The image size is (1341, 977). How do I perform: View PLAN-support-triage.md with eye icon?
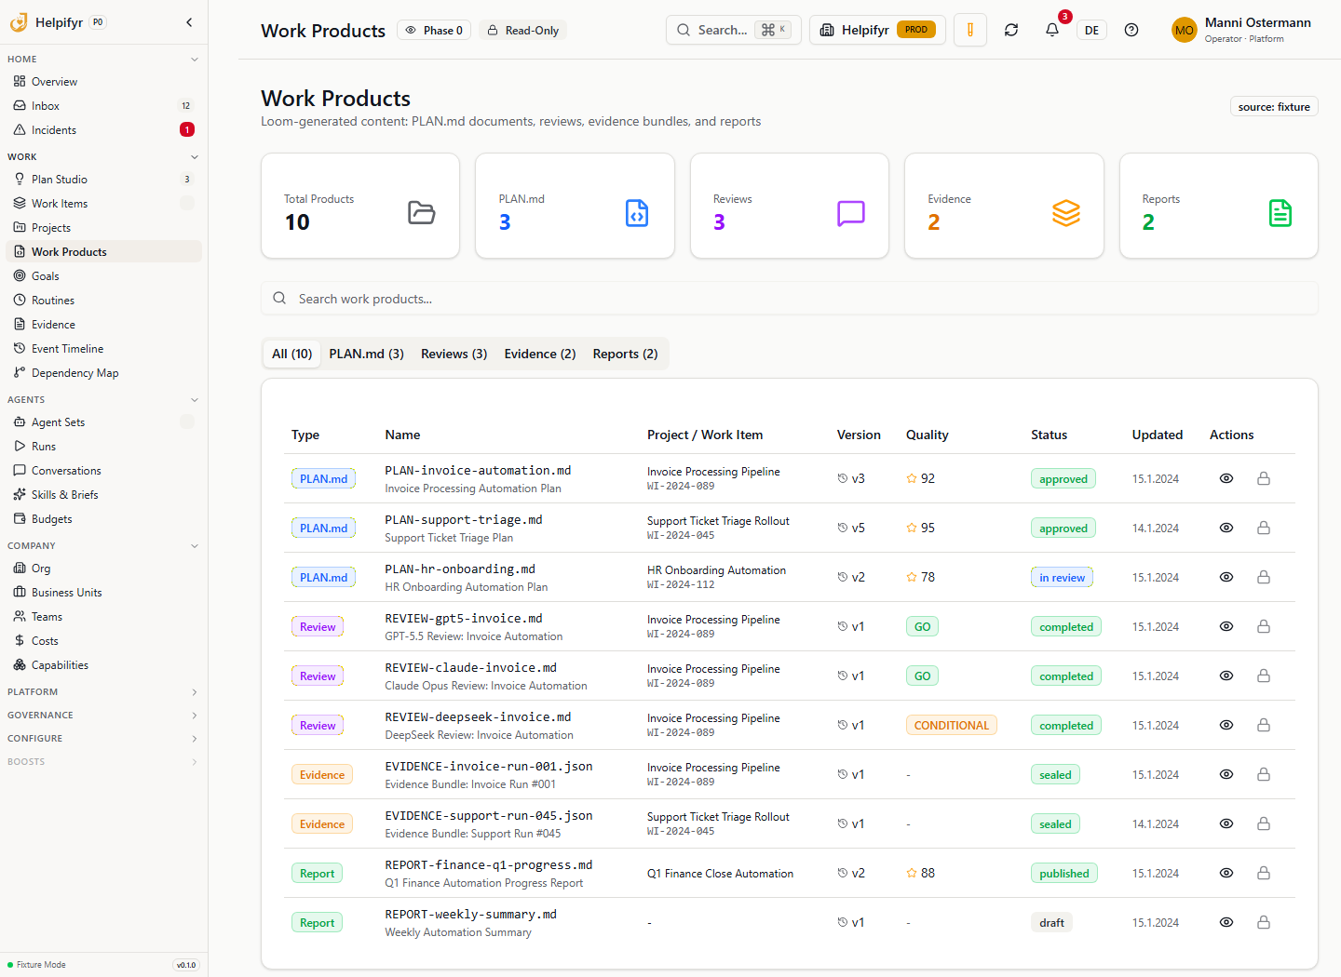[1226, 528]
